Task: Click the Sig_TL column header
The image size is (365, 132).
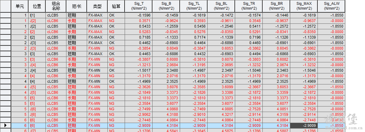Action: 194,6
